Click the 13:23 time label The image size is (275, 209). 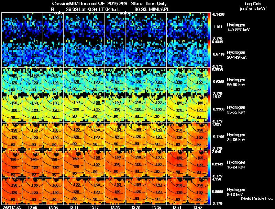[115, 208]
